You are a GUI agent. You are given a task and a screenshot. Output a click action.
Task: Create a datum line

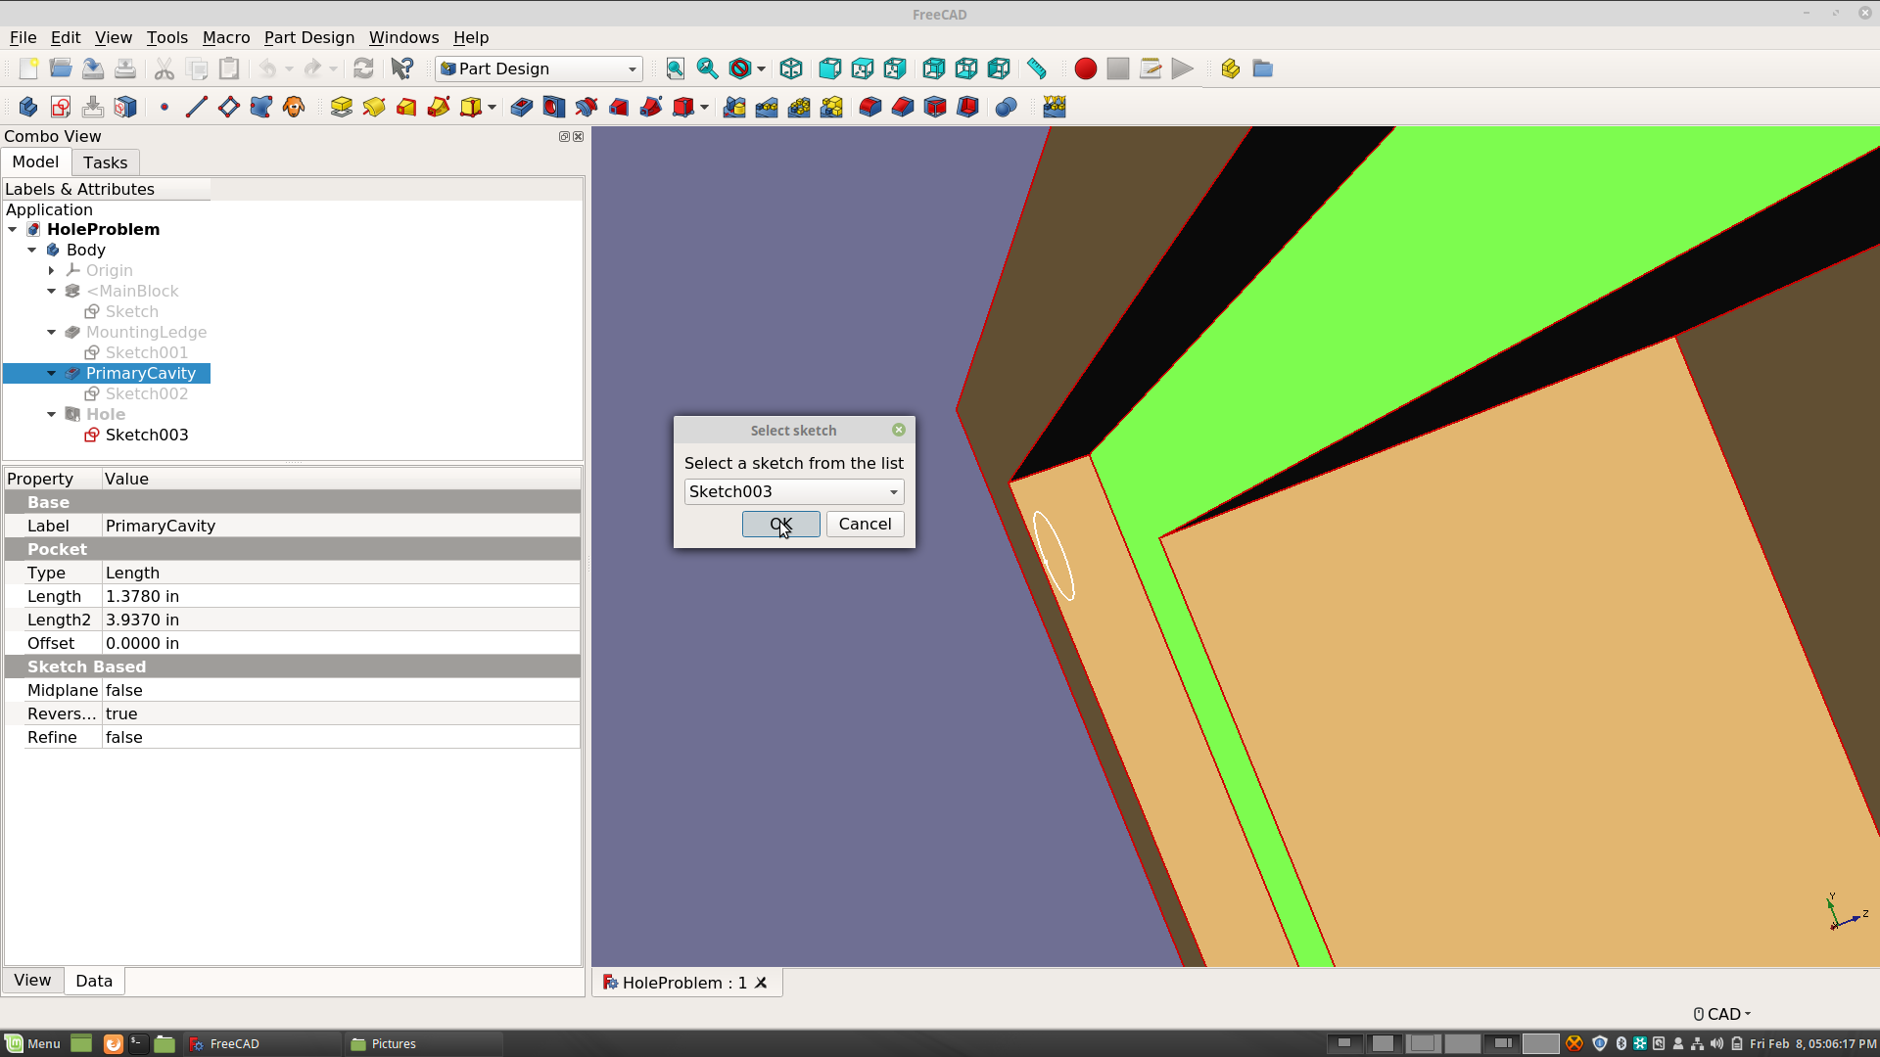[x=196, y=107]
